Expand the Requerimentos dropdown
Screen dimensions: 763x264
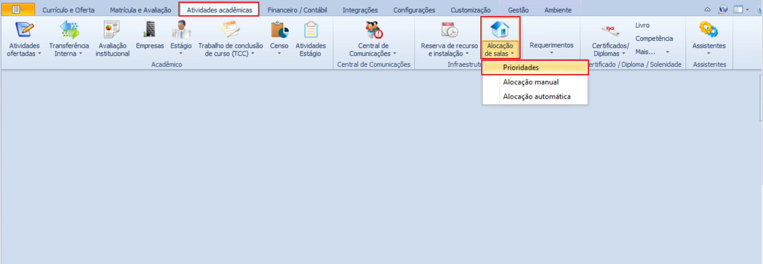(x=552, y=53)
